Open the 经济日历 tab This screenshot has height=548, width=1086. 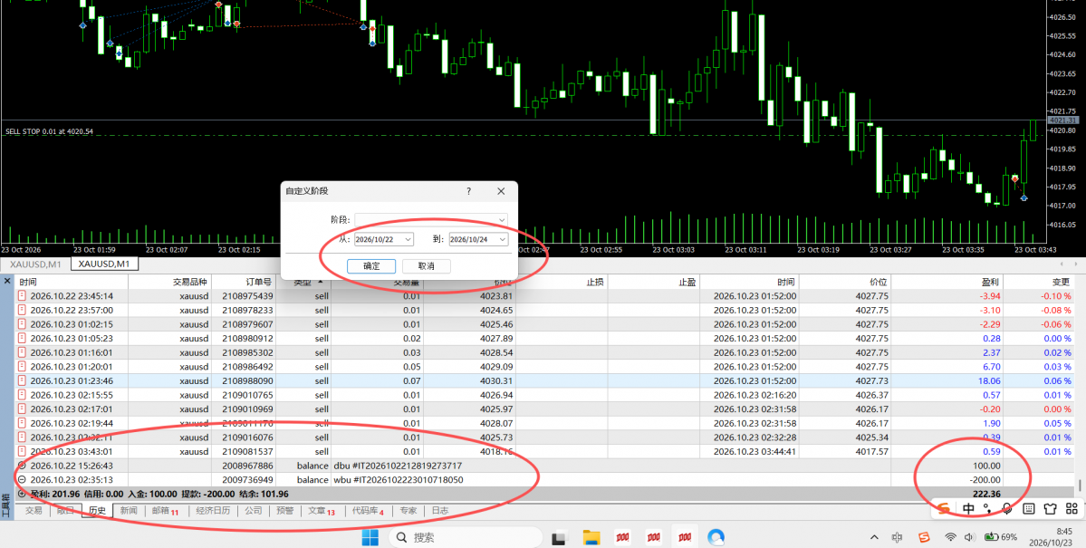point(213,511)
